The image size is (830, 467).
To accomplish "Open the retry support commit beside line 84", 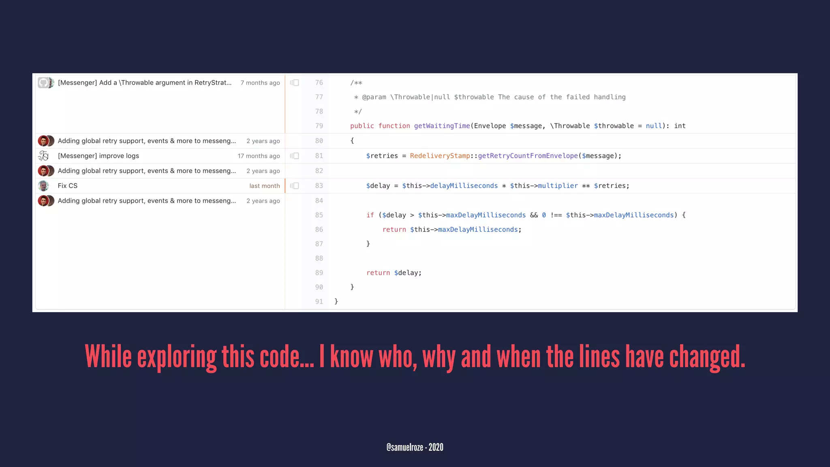I will (147, 201).
